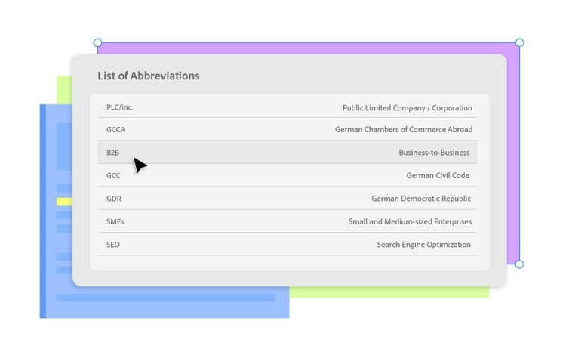Click the bottom-right selection handle circle
566x355 pixels.
click(x=519, y=264)
